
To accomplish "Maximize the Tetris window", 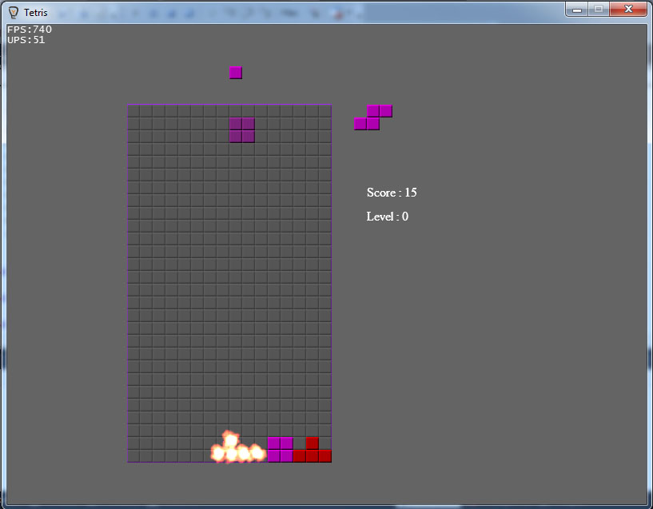I will pyautogui.click(x=599, y=9).
